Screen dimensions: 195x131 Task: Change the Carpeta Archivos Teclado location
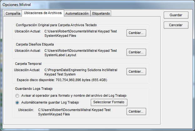point(136,33)
